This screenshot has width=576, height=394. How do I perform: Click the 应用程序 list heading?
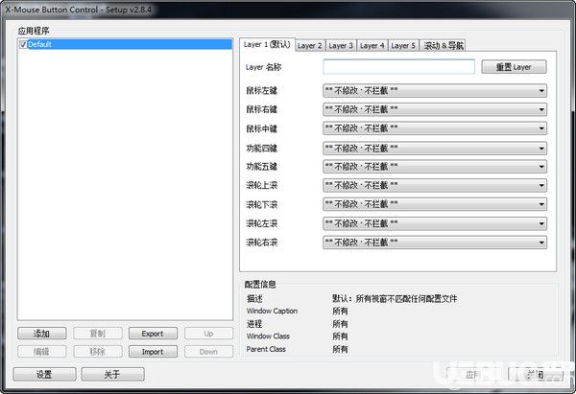coord(34,31)
